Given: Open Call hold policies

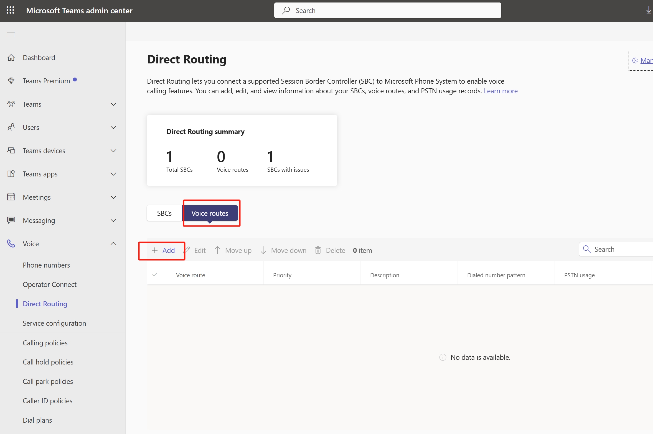Looking at the screenshot, I should tap(48, 362).
